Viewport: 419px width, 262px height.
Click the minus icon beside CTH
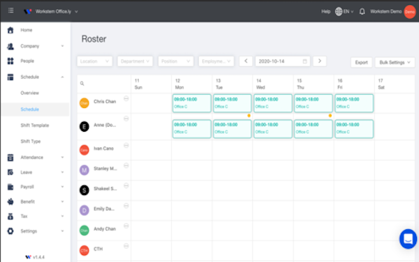126,246
